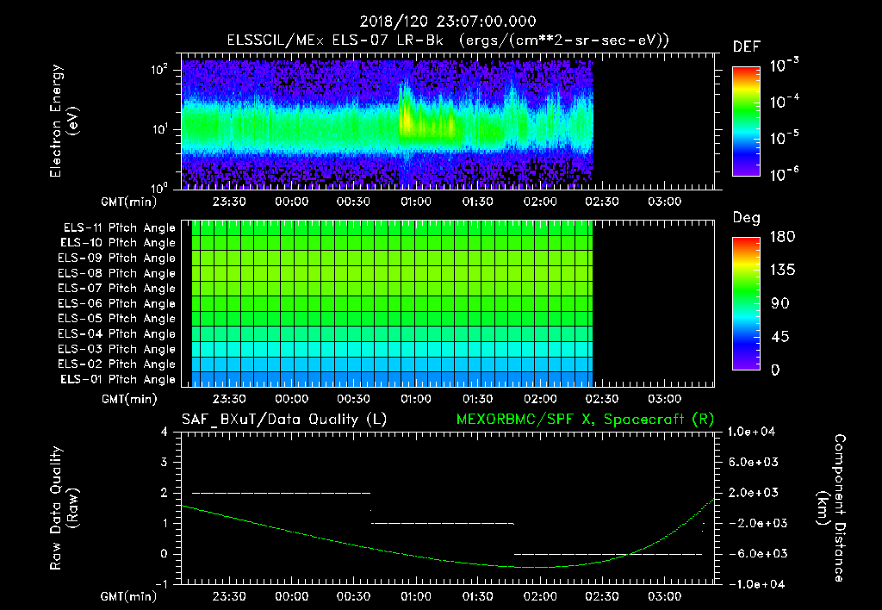This screenshot has height=610, width=882.
Task: Click the data quality line segment at level 0
Action: point(608,554)
